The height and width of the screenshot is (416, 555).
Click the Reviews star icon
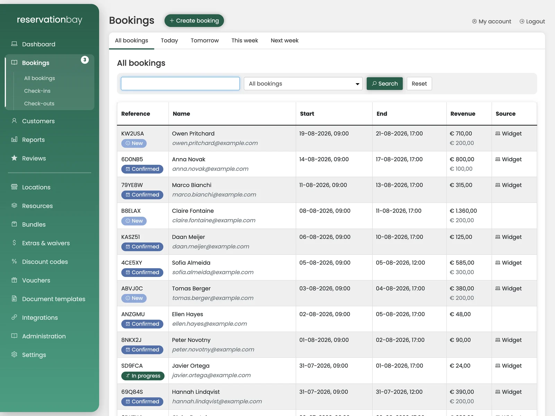click(14, 158)
